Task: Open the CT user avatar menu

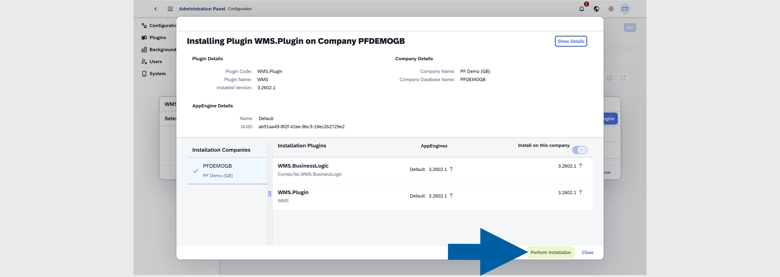Action: point(625,9)
